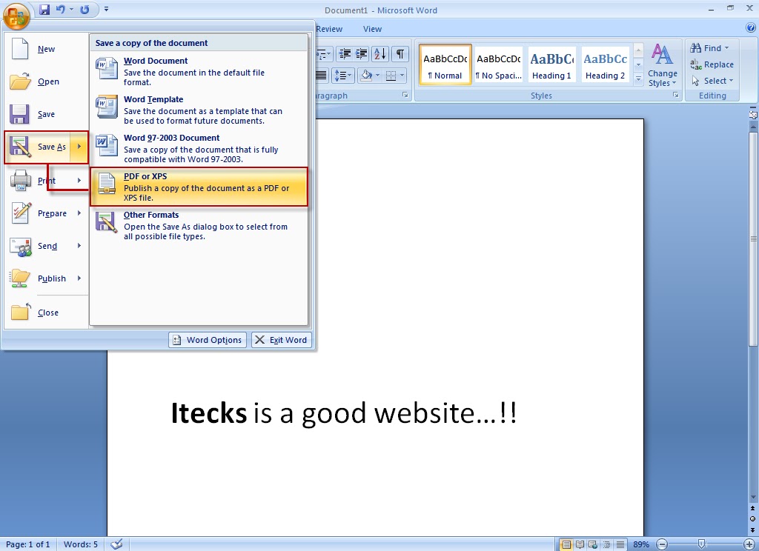Switch to the Review ribbon tab
Image resolution: width=759 pixels, height=551 pixels.
pyautogui.click(x=329, y=29)
